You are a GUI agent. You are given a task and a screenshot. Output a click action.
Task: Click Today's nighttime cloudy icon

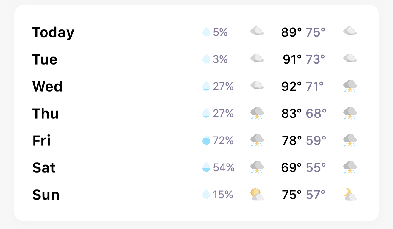(350, 31)
